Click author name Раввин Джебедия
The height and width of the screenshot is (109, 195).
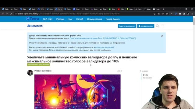(43, 71)
